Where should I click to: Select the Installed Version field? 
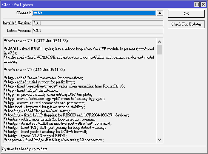click(x=97, y=23)
